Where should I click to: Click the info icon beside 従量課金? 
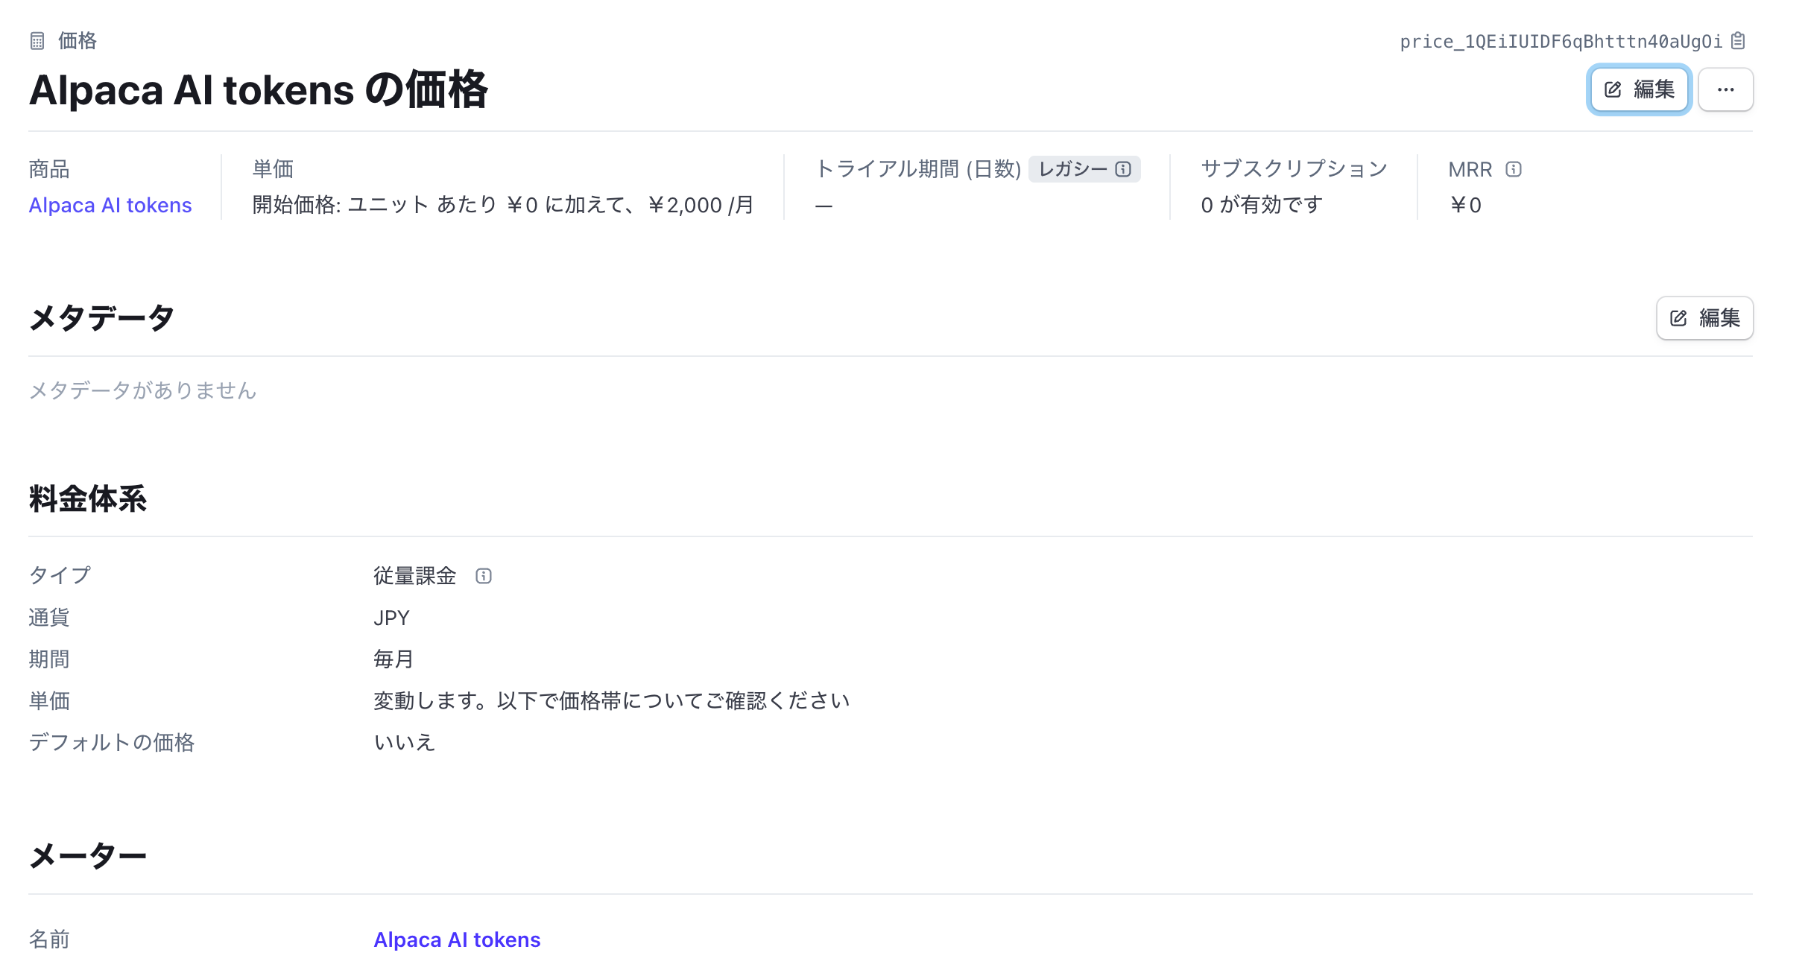tap(484, 575)
